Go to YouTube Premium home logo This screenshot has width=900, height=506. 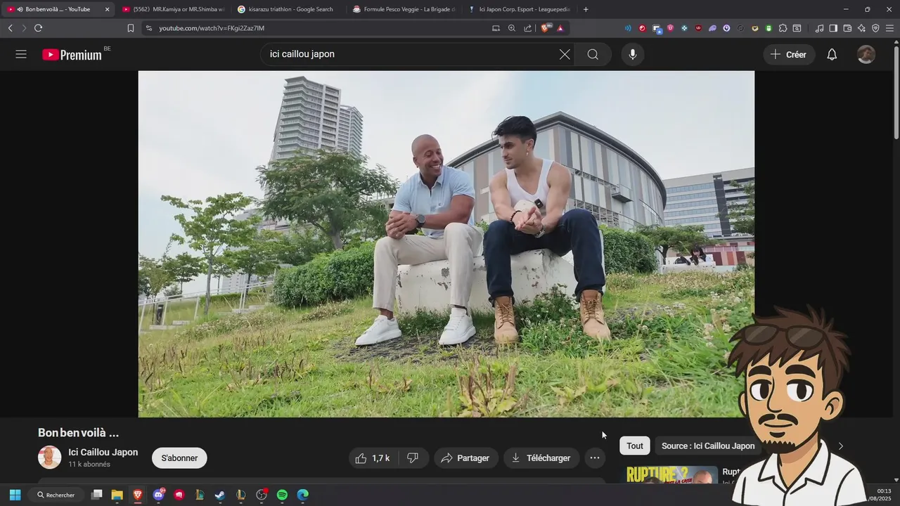pos(72,54)
